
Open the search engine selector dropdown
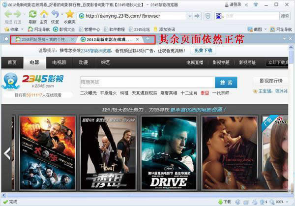coord(220,16)
